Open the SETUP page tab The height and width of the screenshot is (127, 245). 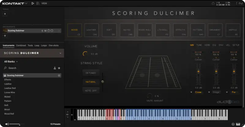236,45
